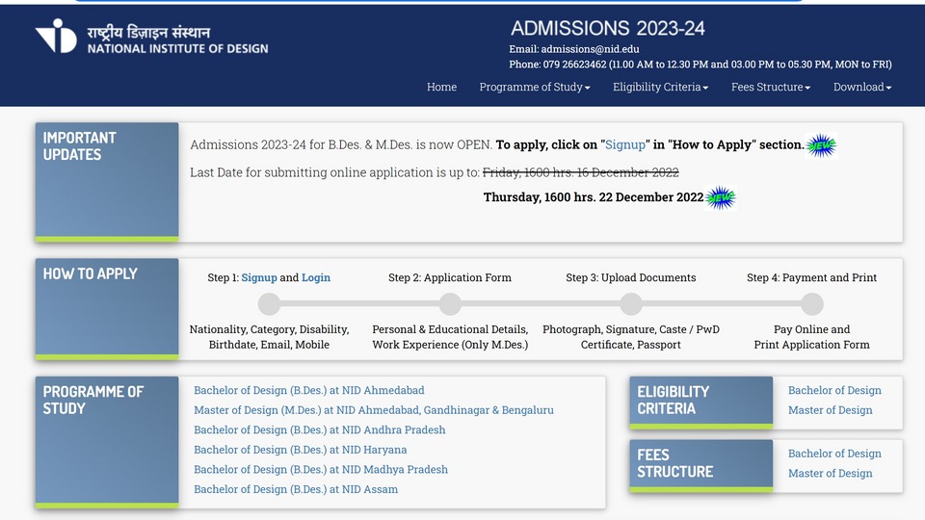Screen dimensions: 925x520
Task: Open Master of Design at Ahmedabad, Gandhinagar & Bengaluru
Action: 374,410
